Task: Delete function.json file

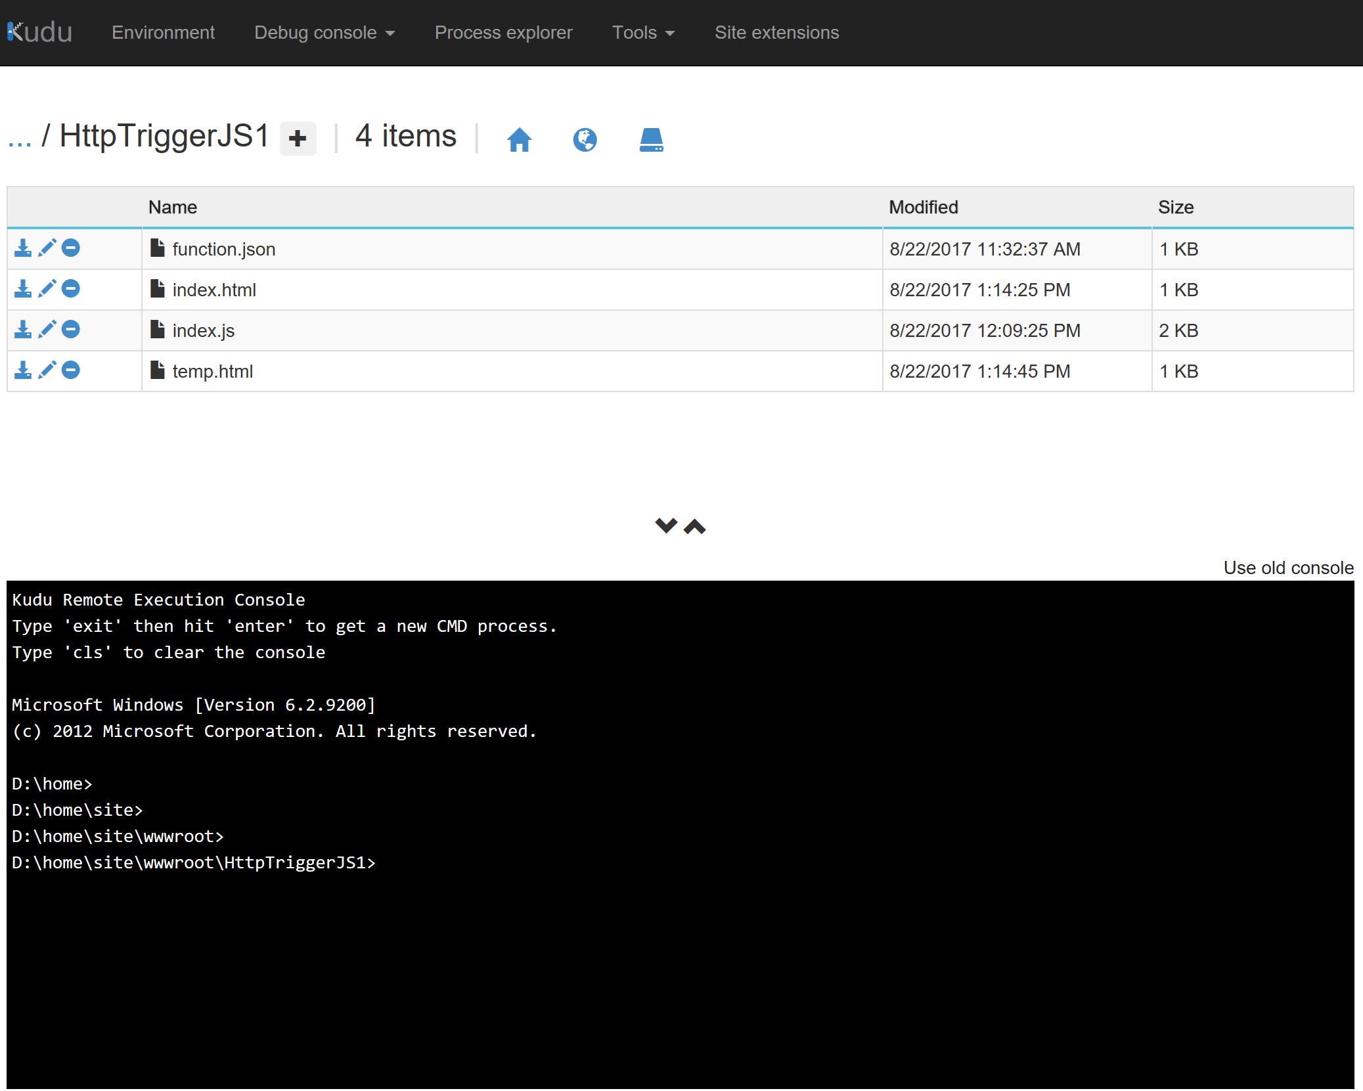Action: (x=71, y=248)
